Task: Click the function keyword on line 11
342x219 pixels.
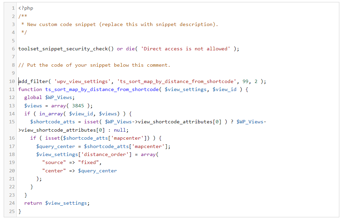Action: coord(30,89)
